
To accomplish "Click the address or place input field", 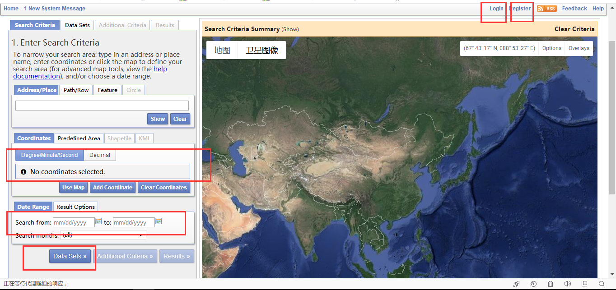I will [x=102, y=105].
